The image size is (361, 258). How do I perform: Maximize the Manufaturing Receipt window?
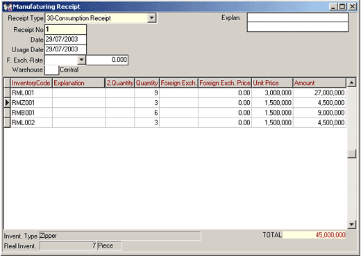coord(342,6)
